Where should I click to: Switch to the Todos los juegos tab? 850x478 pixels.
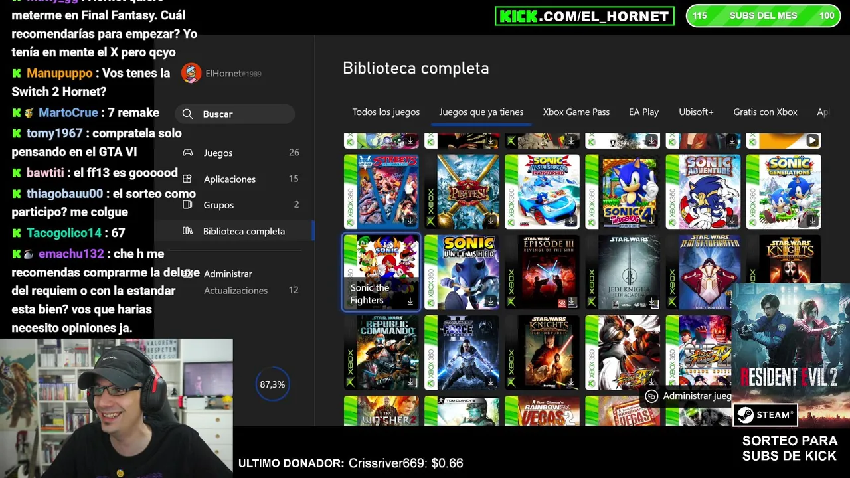point(386,112)
